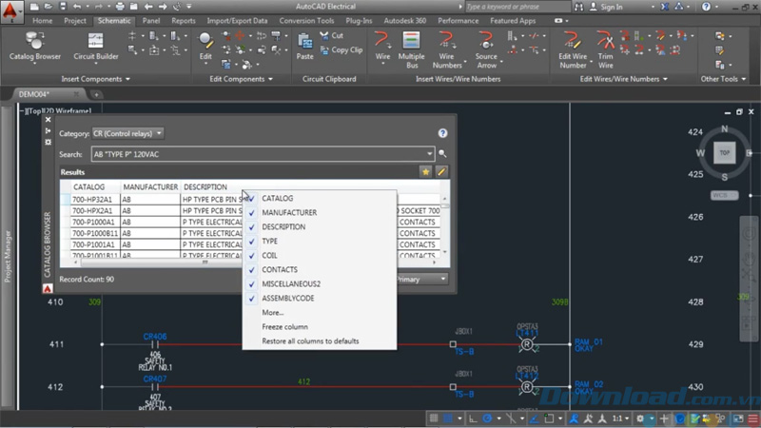The image size is (761, 428).
Task: Toggle the COIL column visibility
Action: pos(270,255)
